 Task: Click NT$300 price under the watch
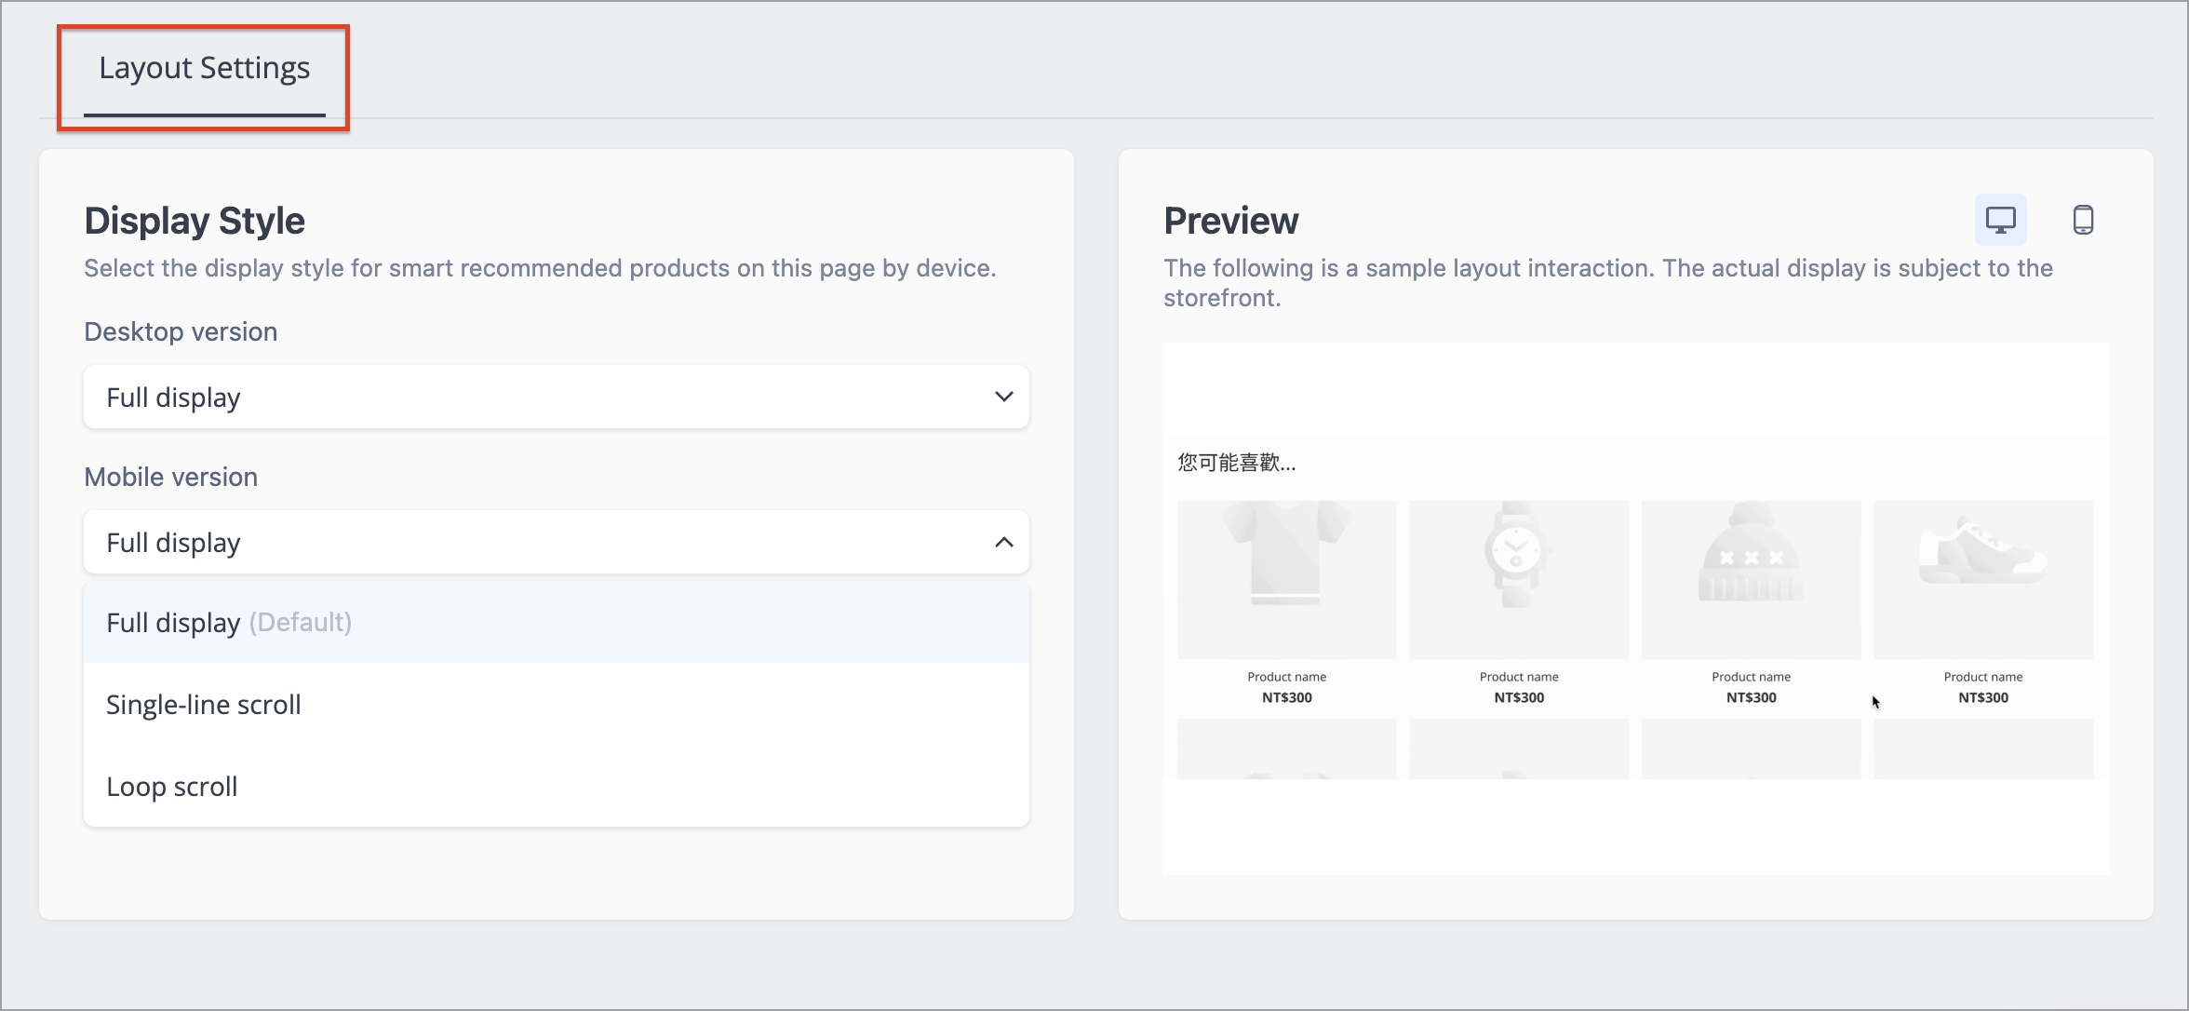point(1519,697)
